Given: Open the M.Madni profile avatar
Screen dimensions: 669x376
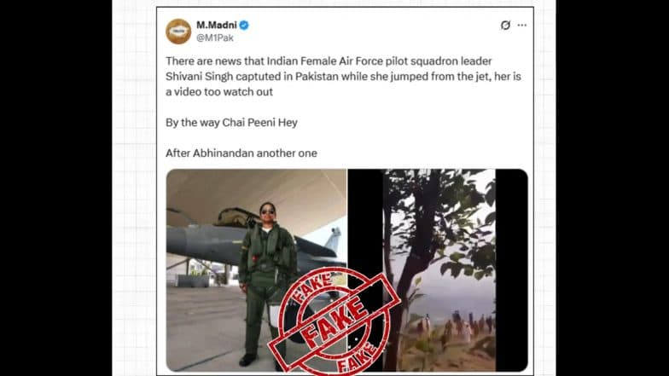Looking at the screenshot, I should click(178, 32).
